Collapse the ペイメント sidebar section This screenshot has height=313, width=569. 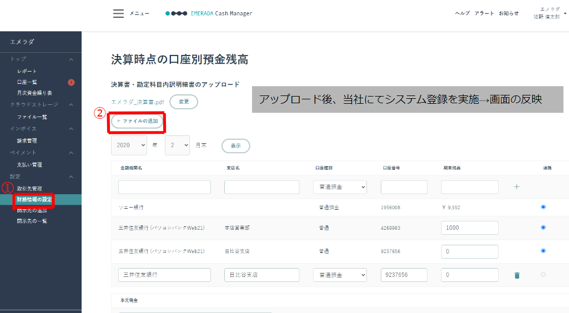pyautogui.click(x=71, y=153)
